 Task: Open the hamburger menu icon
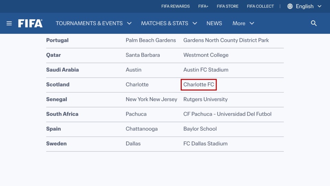[x=9, y=23]
